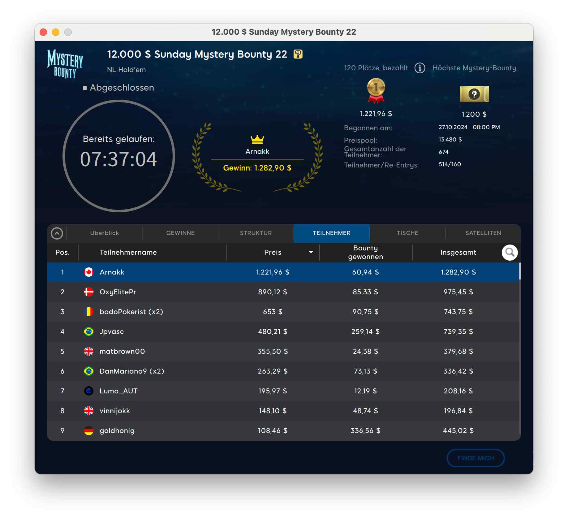Click the golden mystery bounty box icon
568x520 pixels.
(474, 94)
